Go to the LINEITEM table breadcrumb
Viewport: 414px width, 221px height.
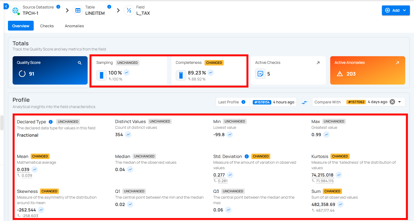95,13
